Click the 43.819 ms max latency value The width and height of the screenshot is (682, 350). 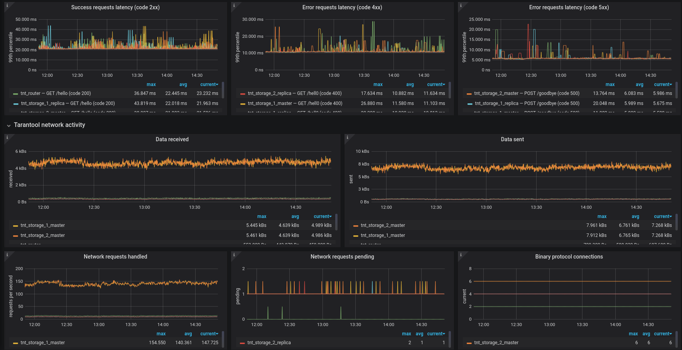[145, 103]
